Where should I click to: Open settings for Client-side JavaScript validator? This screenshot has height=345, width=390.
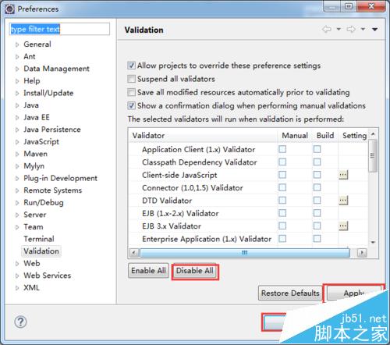click(x=343, y=175)
